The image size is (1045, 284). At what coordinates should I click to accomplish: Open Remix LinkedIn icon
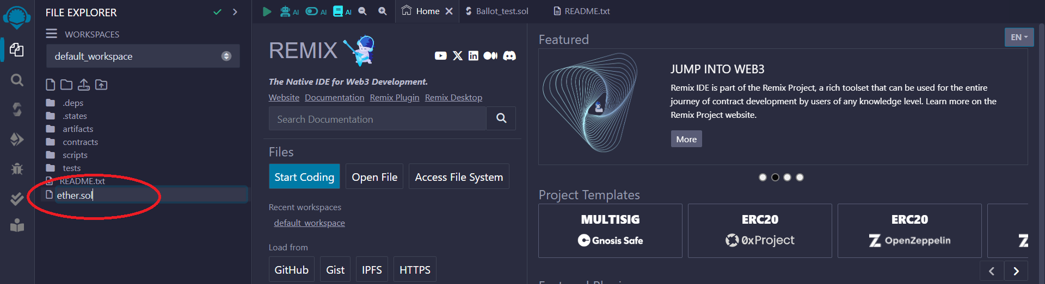coord(474,55)
